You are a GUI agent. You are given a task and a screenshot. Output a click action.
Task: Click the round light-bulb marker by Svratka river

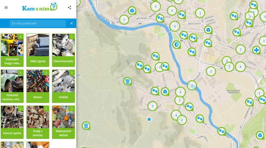tap(177, 45)
